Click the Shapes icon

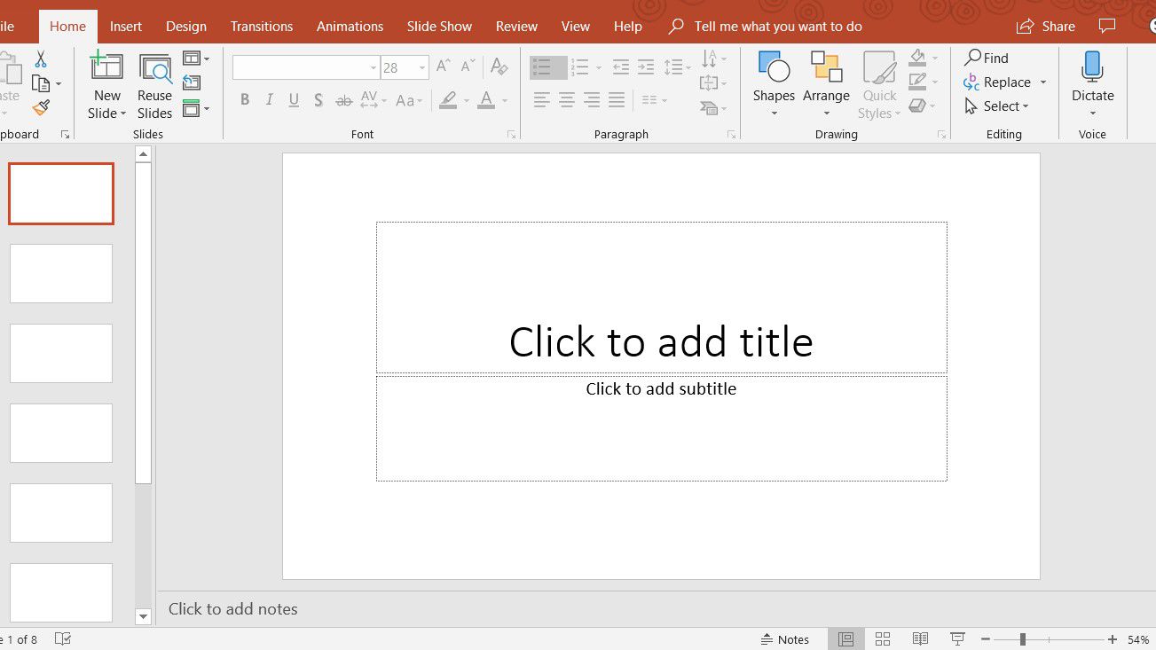pos(774,67)
